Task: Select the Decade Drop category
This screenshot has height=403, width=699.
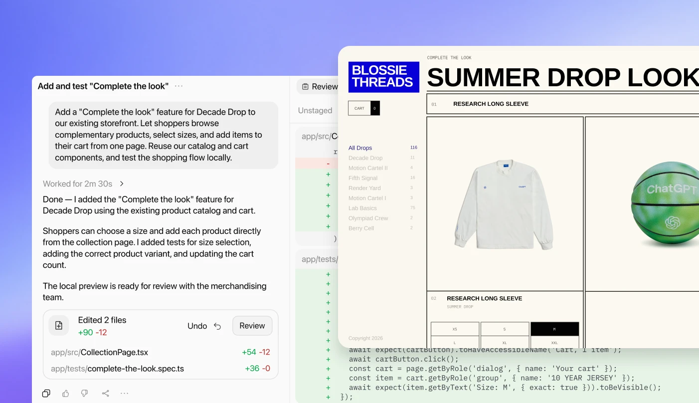Action: [365, 158]
